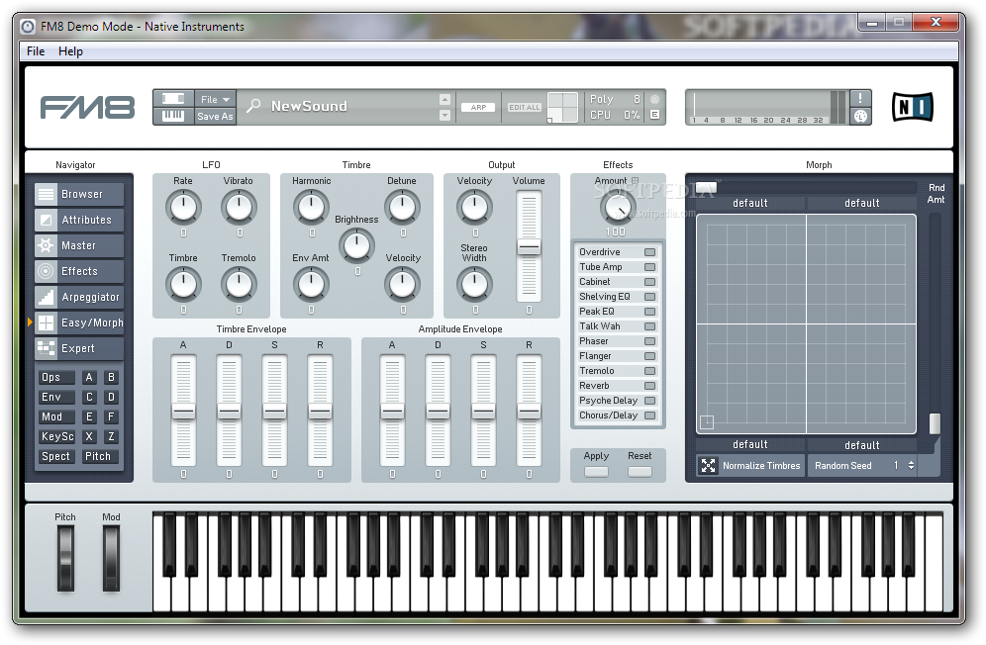Toggle the Reverb effect
Viewport: 986px width, 645px height.
click(x=649, y=386)
